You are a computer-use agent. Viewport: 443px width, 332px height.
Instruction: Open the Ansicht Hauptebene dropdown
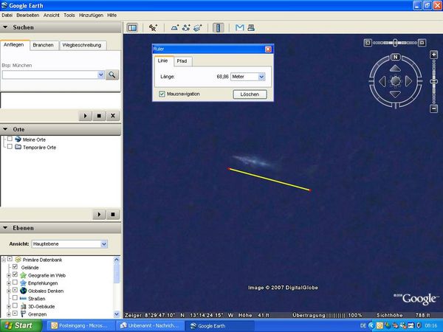(x=104, y=244)
